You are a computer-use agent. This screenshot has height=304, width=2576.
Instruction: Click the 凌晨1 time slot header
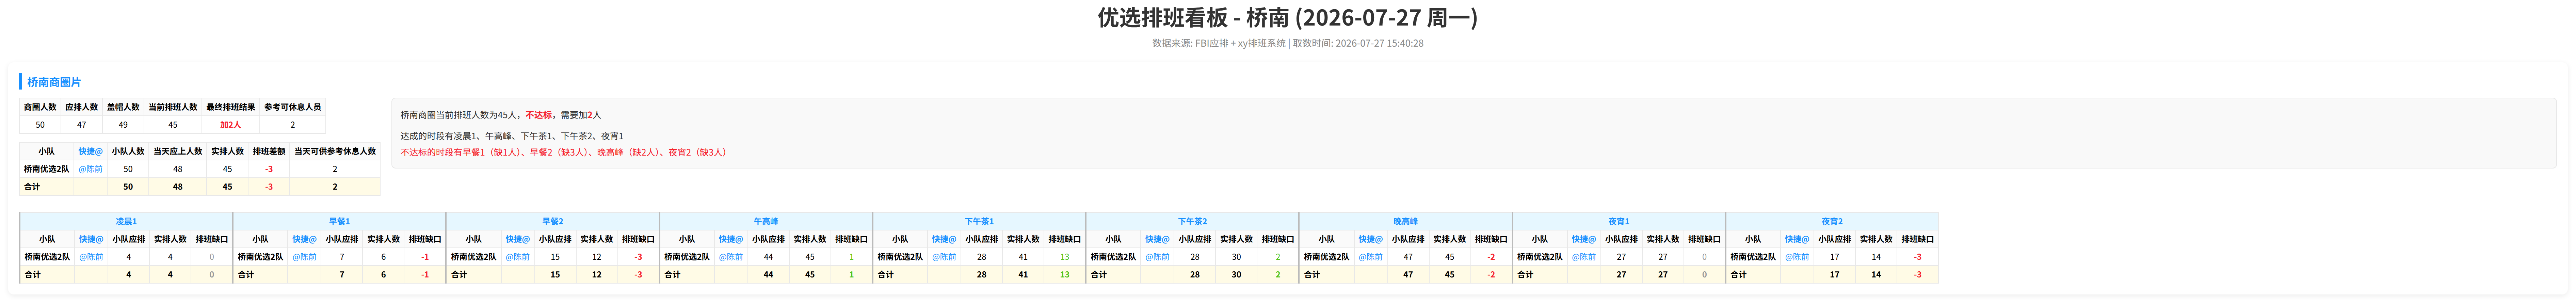tap(126, 221)
